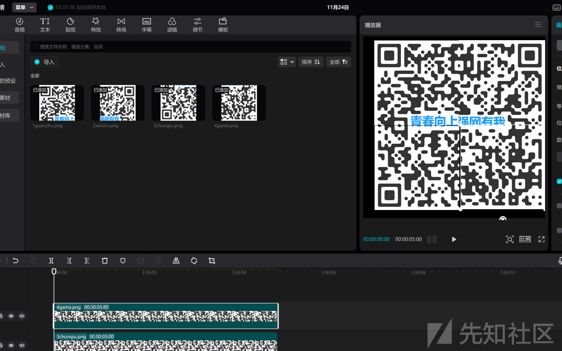
Task: Mirror the selected clip
Action: (176, 261)
